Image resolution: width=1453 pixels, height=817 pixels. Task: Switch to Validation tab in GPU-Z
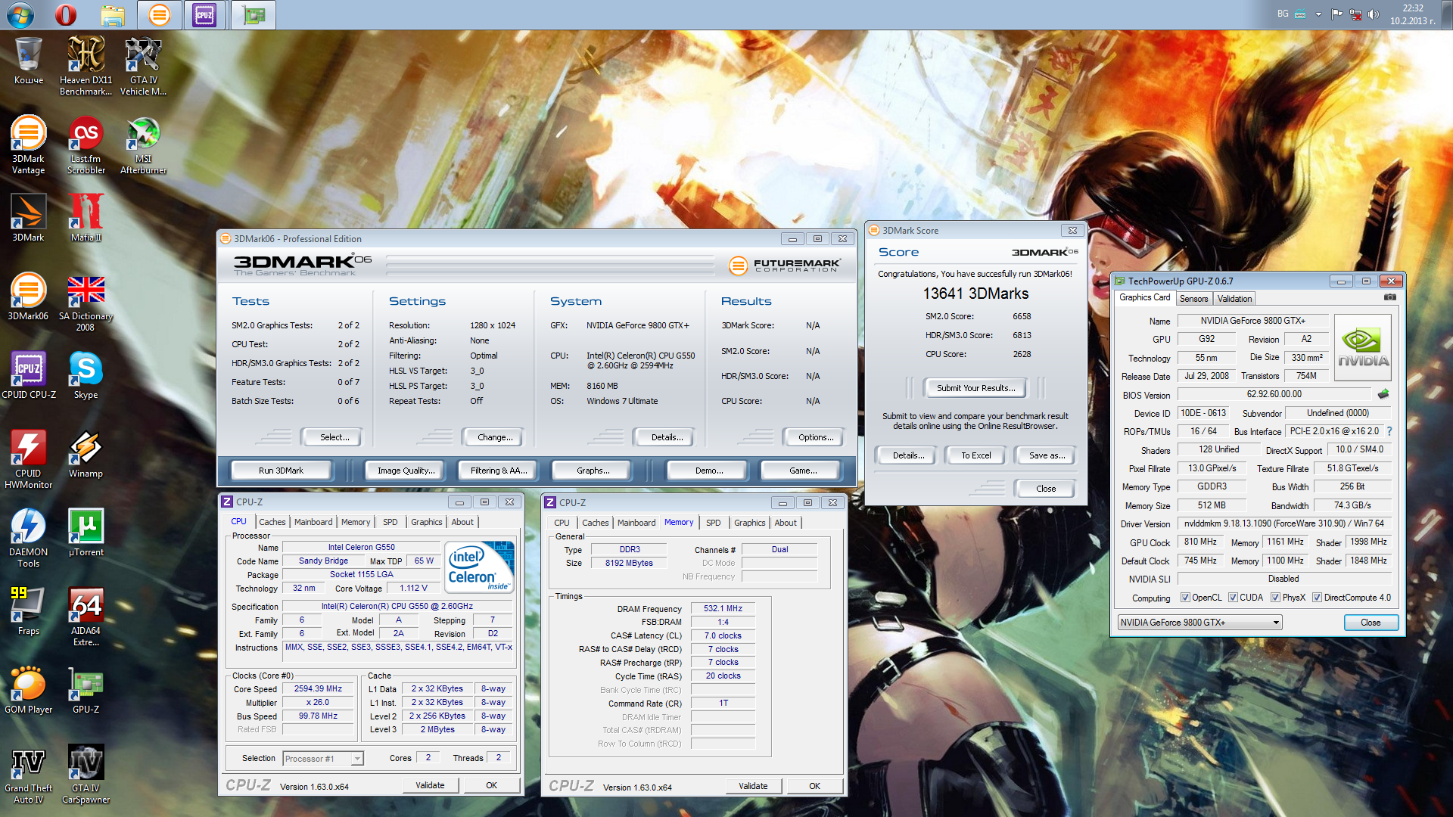point(1234,299)
